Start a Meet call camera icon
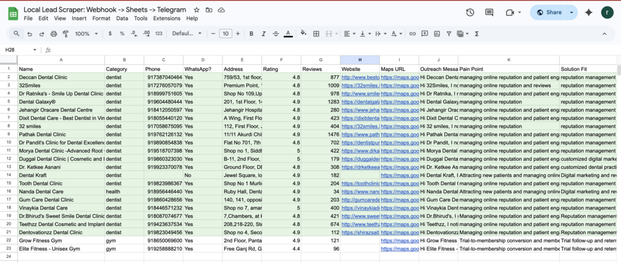The image size is (621, 263). click(510, 13)
